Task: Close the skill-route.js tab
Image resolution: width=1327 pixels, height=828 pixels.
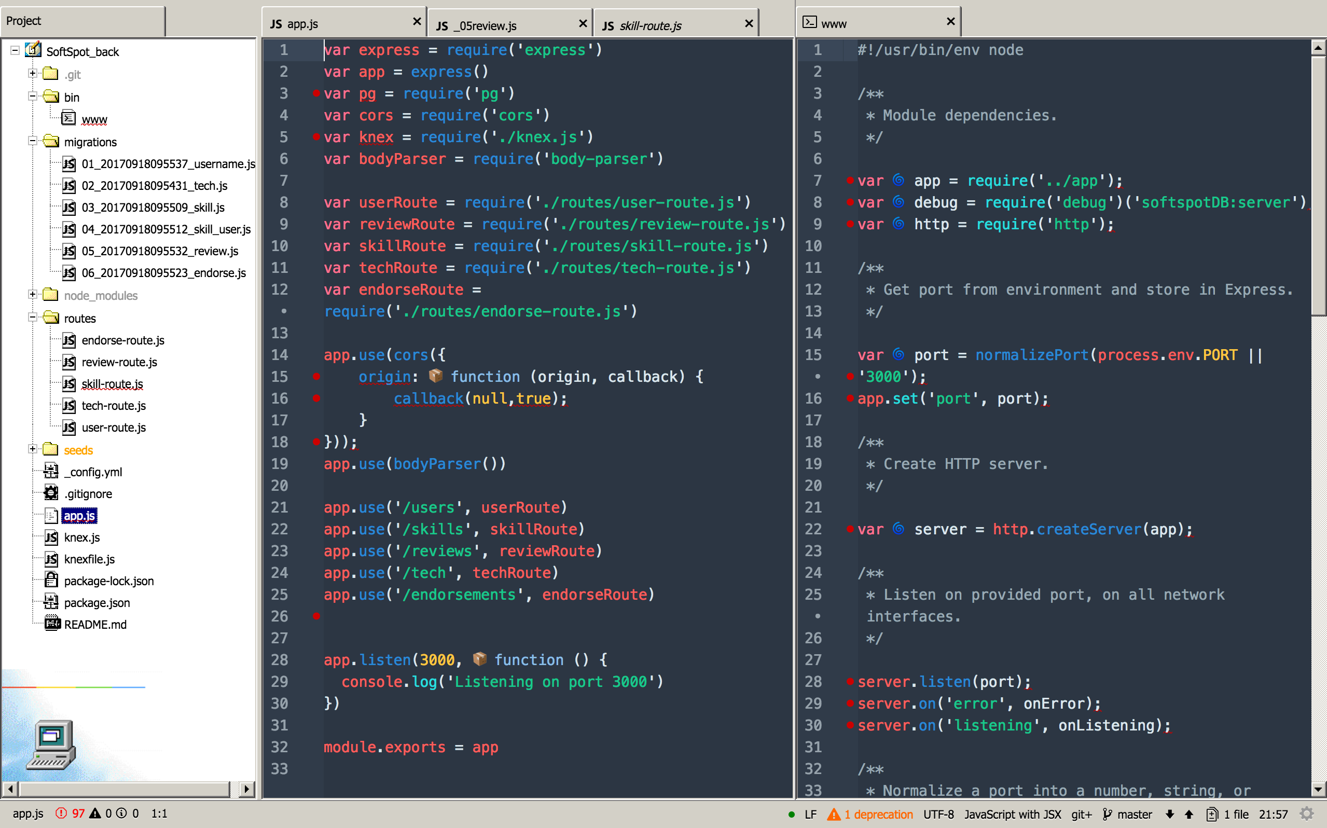Action: (749, 23)
